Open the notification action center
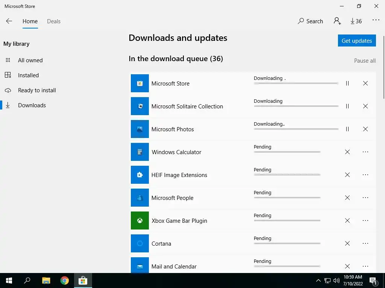Viewport: 385px width, 288px height. pyautogui.click(x=373, y=281)
